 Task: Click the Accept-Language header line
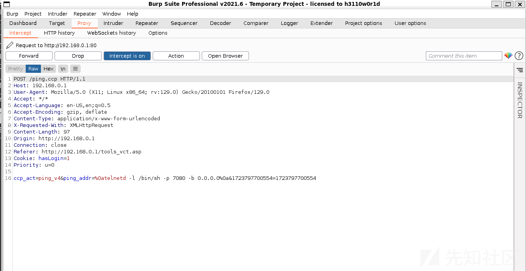(62, 106)
